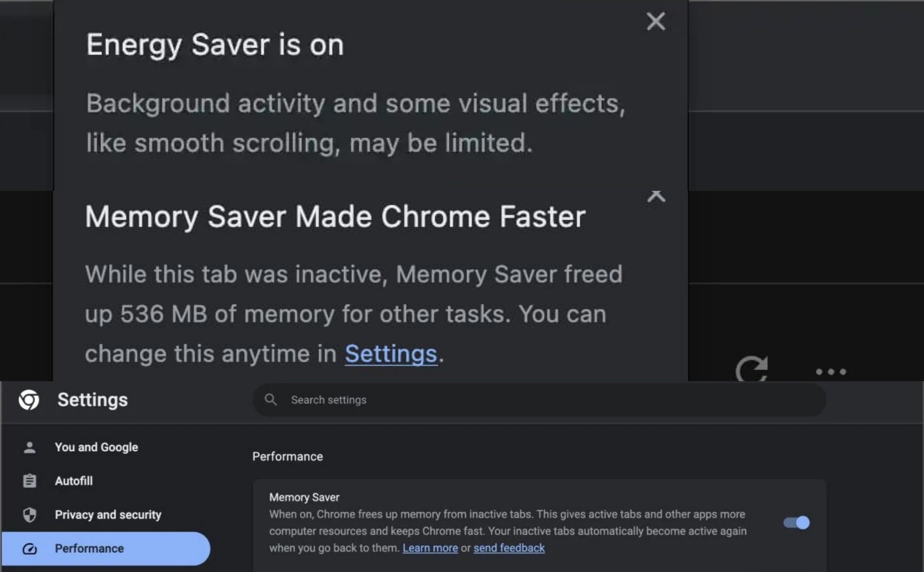The height and width of the screenshot is (572, 924).
Task: Select the Privacy and security shield icon
Action: (30, 515)
